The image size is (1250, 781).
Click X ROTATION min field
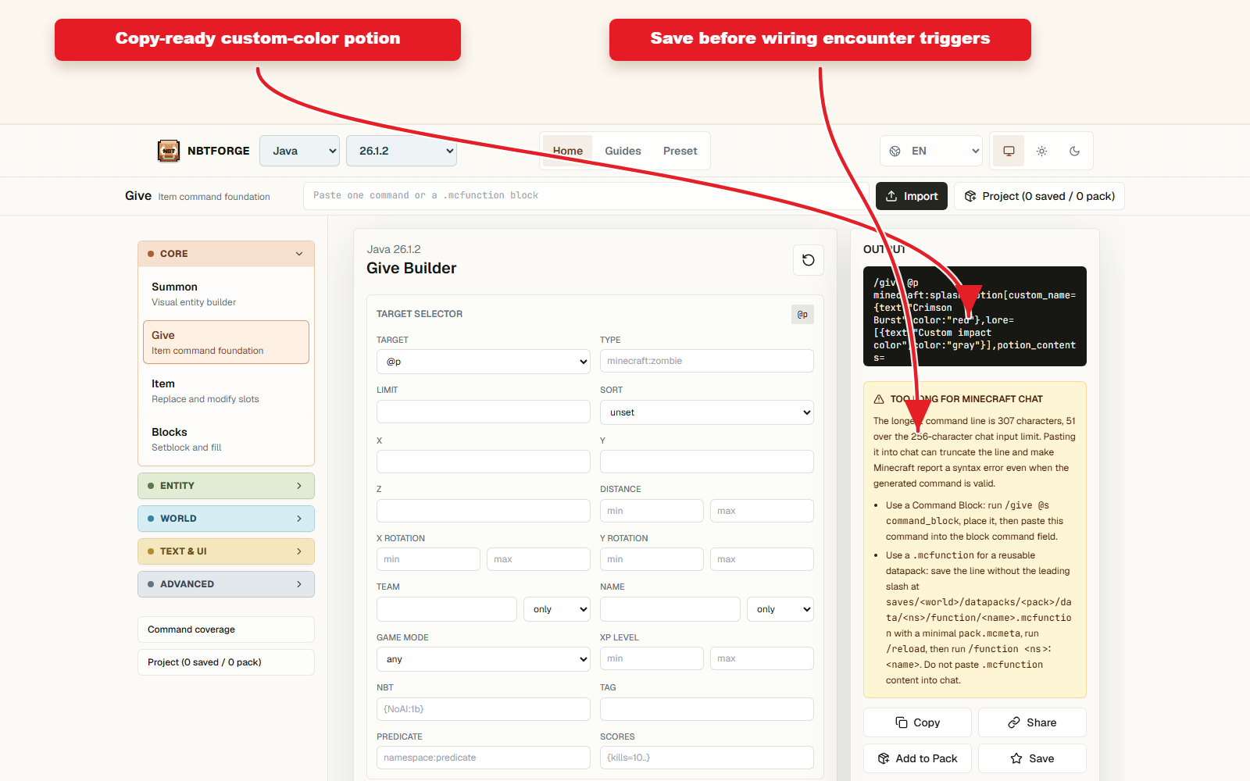[x=428, y=559]
